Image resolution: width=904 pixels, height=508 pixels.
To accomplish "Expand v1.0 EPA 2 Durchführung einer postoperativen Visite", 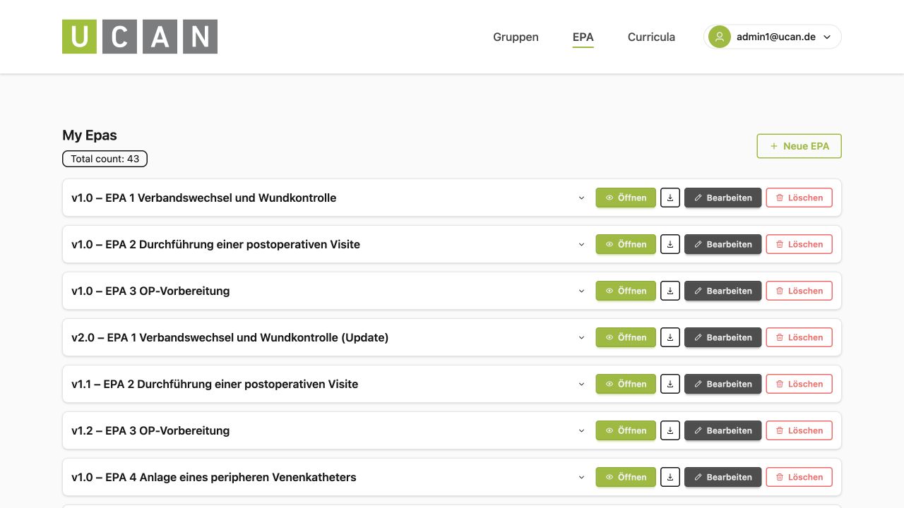I will (582, 244).
